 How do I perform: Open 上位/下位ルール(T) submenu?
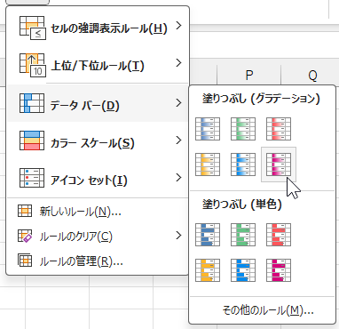(x=98, y=65)
